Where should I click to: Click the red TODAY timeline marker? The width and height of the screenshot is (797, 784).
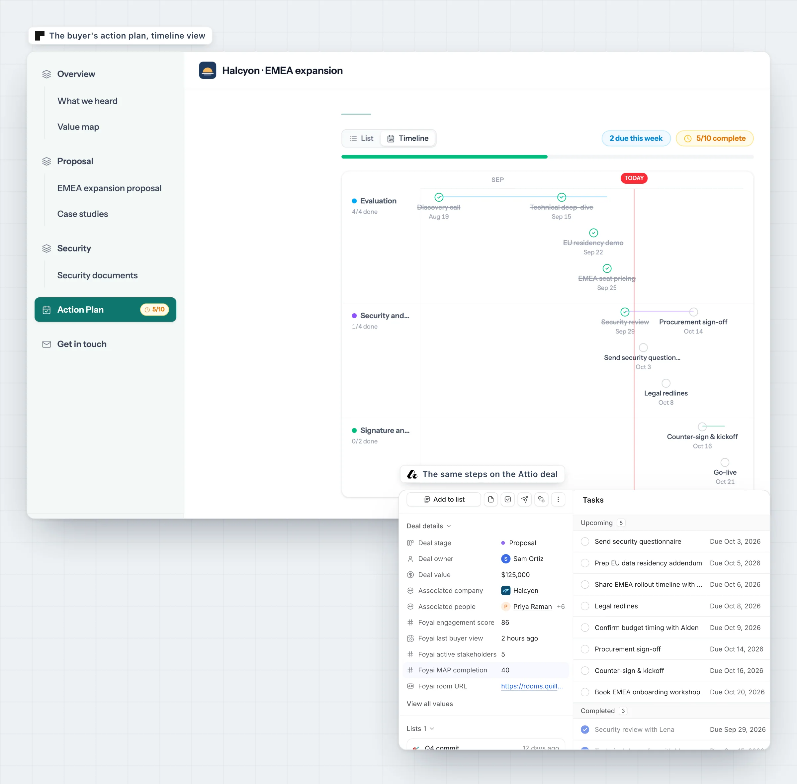[x=634, y=178]
